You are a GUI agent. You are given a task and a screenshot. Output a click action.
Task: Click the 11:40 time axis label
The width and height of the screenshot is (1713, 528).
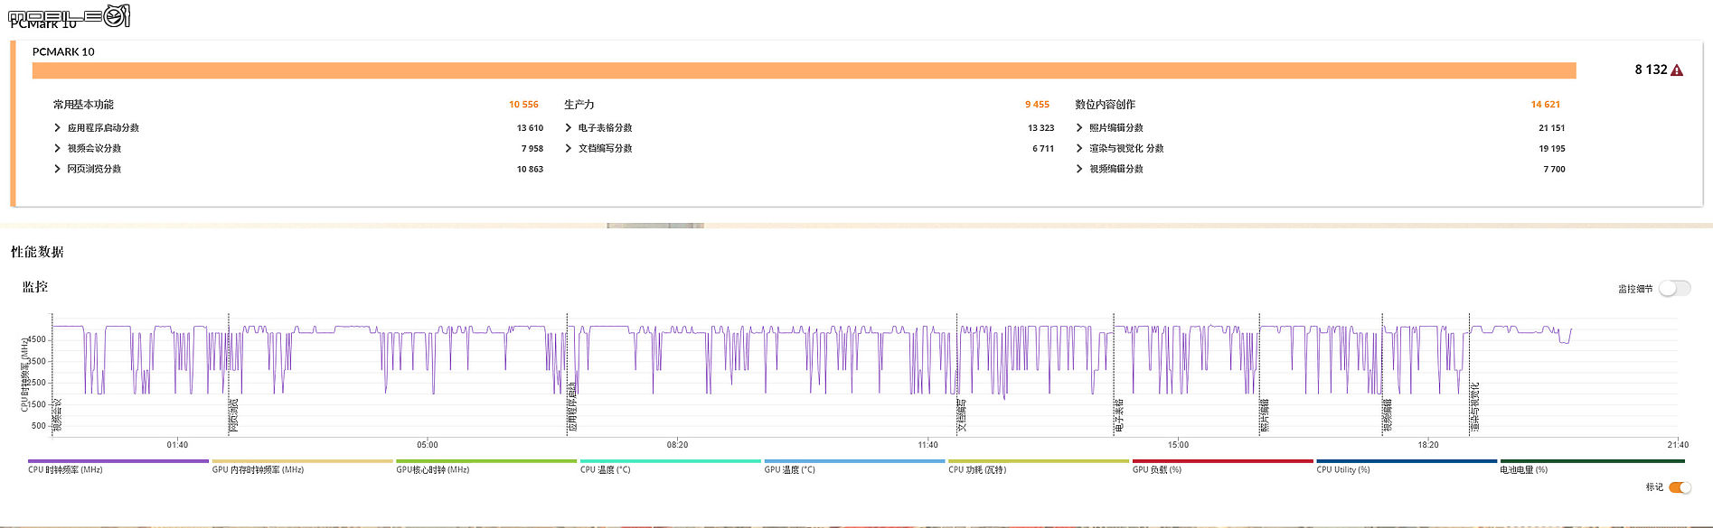[927, 445]
